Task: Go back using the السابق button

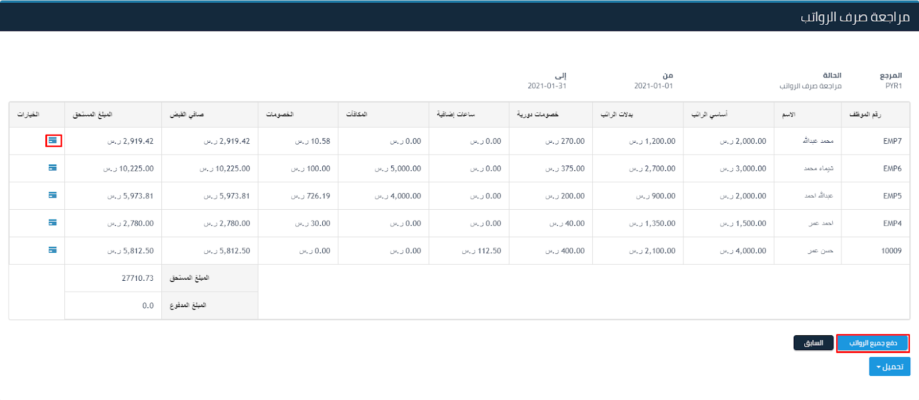Action: point(813,343)
